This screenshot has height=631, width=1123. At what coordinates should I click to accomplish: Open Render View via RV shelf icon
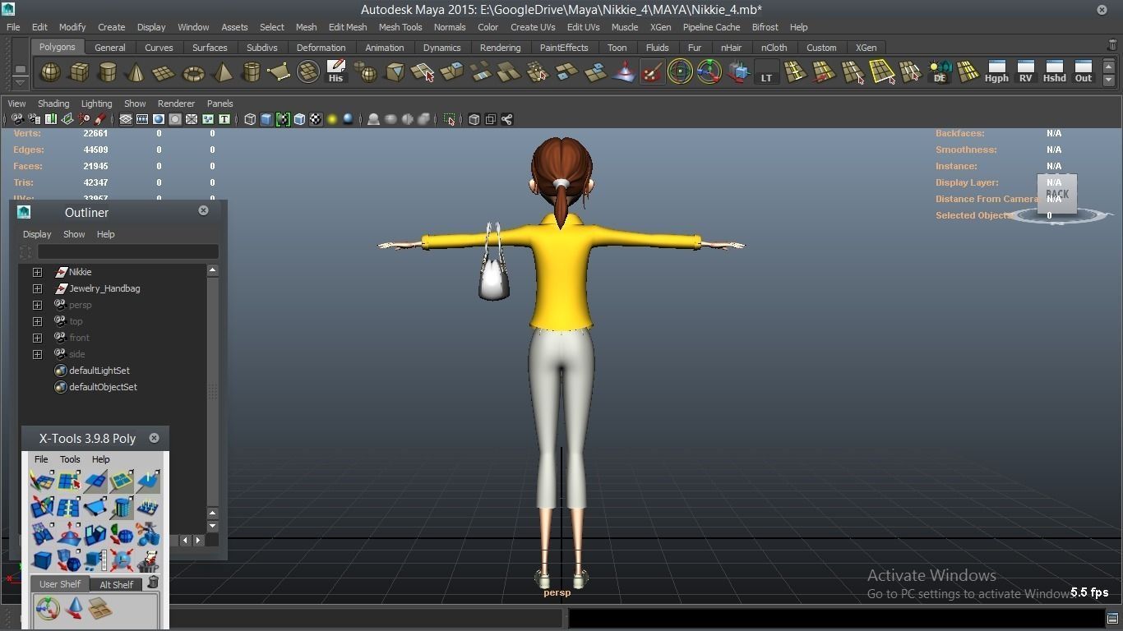pyautogui.click(x=1025, y=72)
